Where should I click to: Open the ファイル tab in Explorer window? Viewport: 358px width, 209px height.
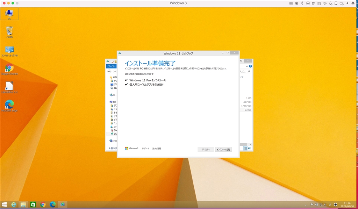pyautogui.click(x=111, y=66)
